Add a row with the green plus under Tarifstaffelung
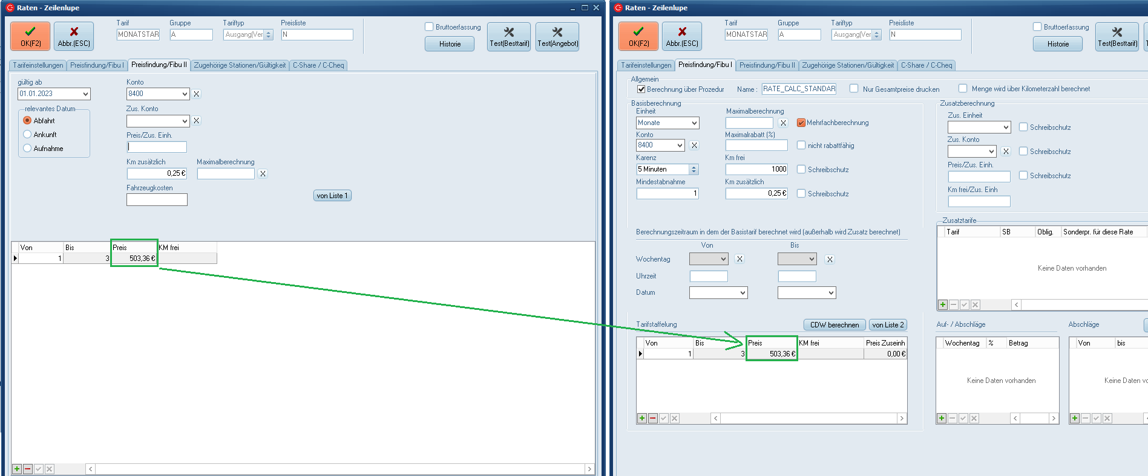 642,418
